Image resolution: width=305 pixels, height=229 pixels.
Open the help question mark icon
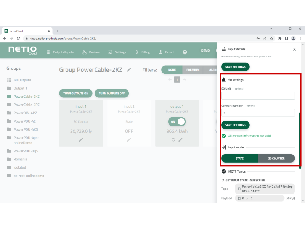(x=185, y=52)
